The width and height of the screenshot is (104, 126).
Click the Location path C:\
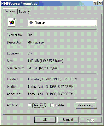click(30, 53)
